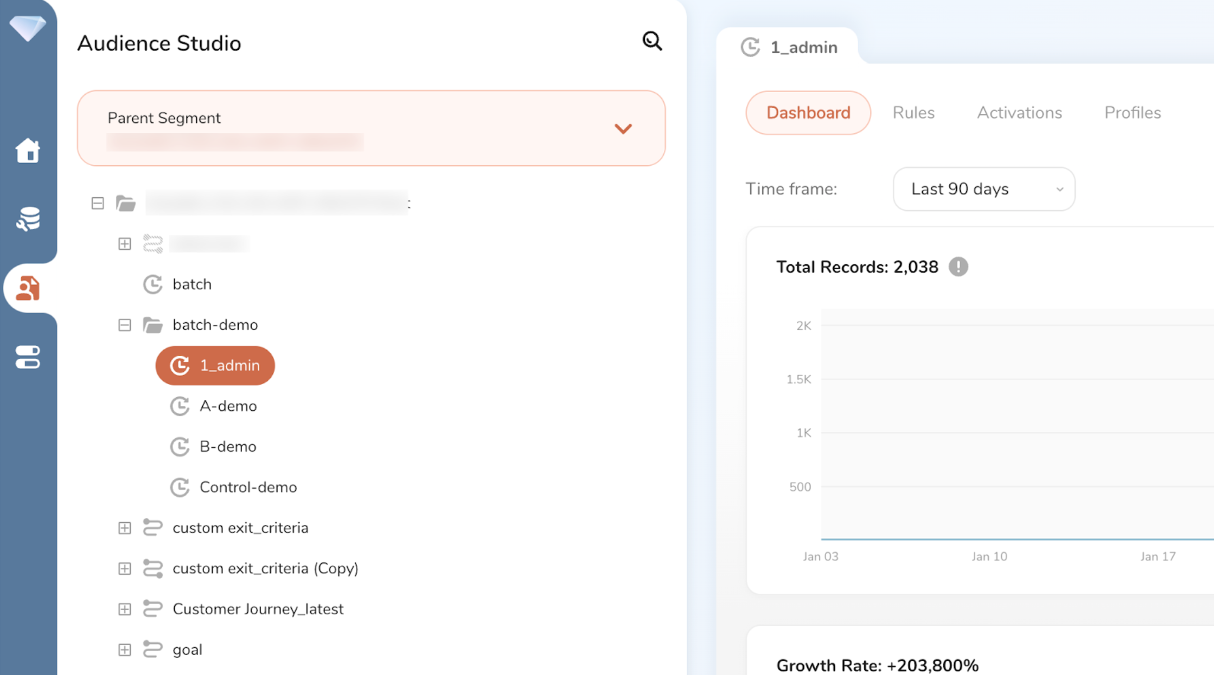Open the Time frame dropdown

[x=983, y=189]
